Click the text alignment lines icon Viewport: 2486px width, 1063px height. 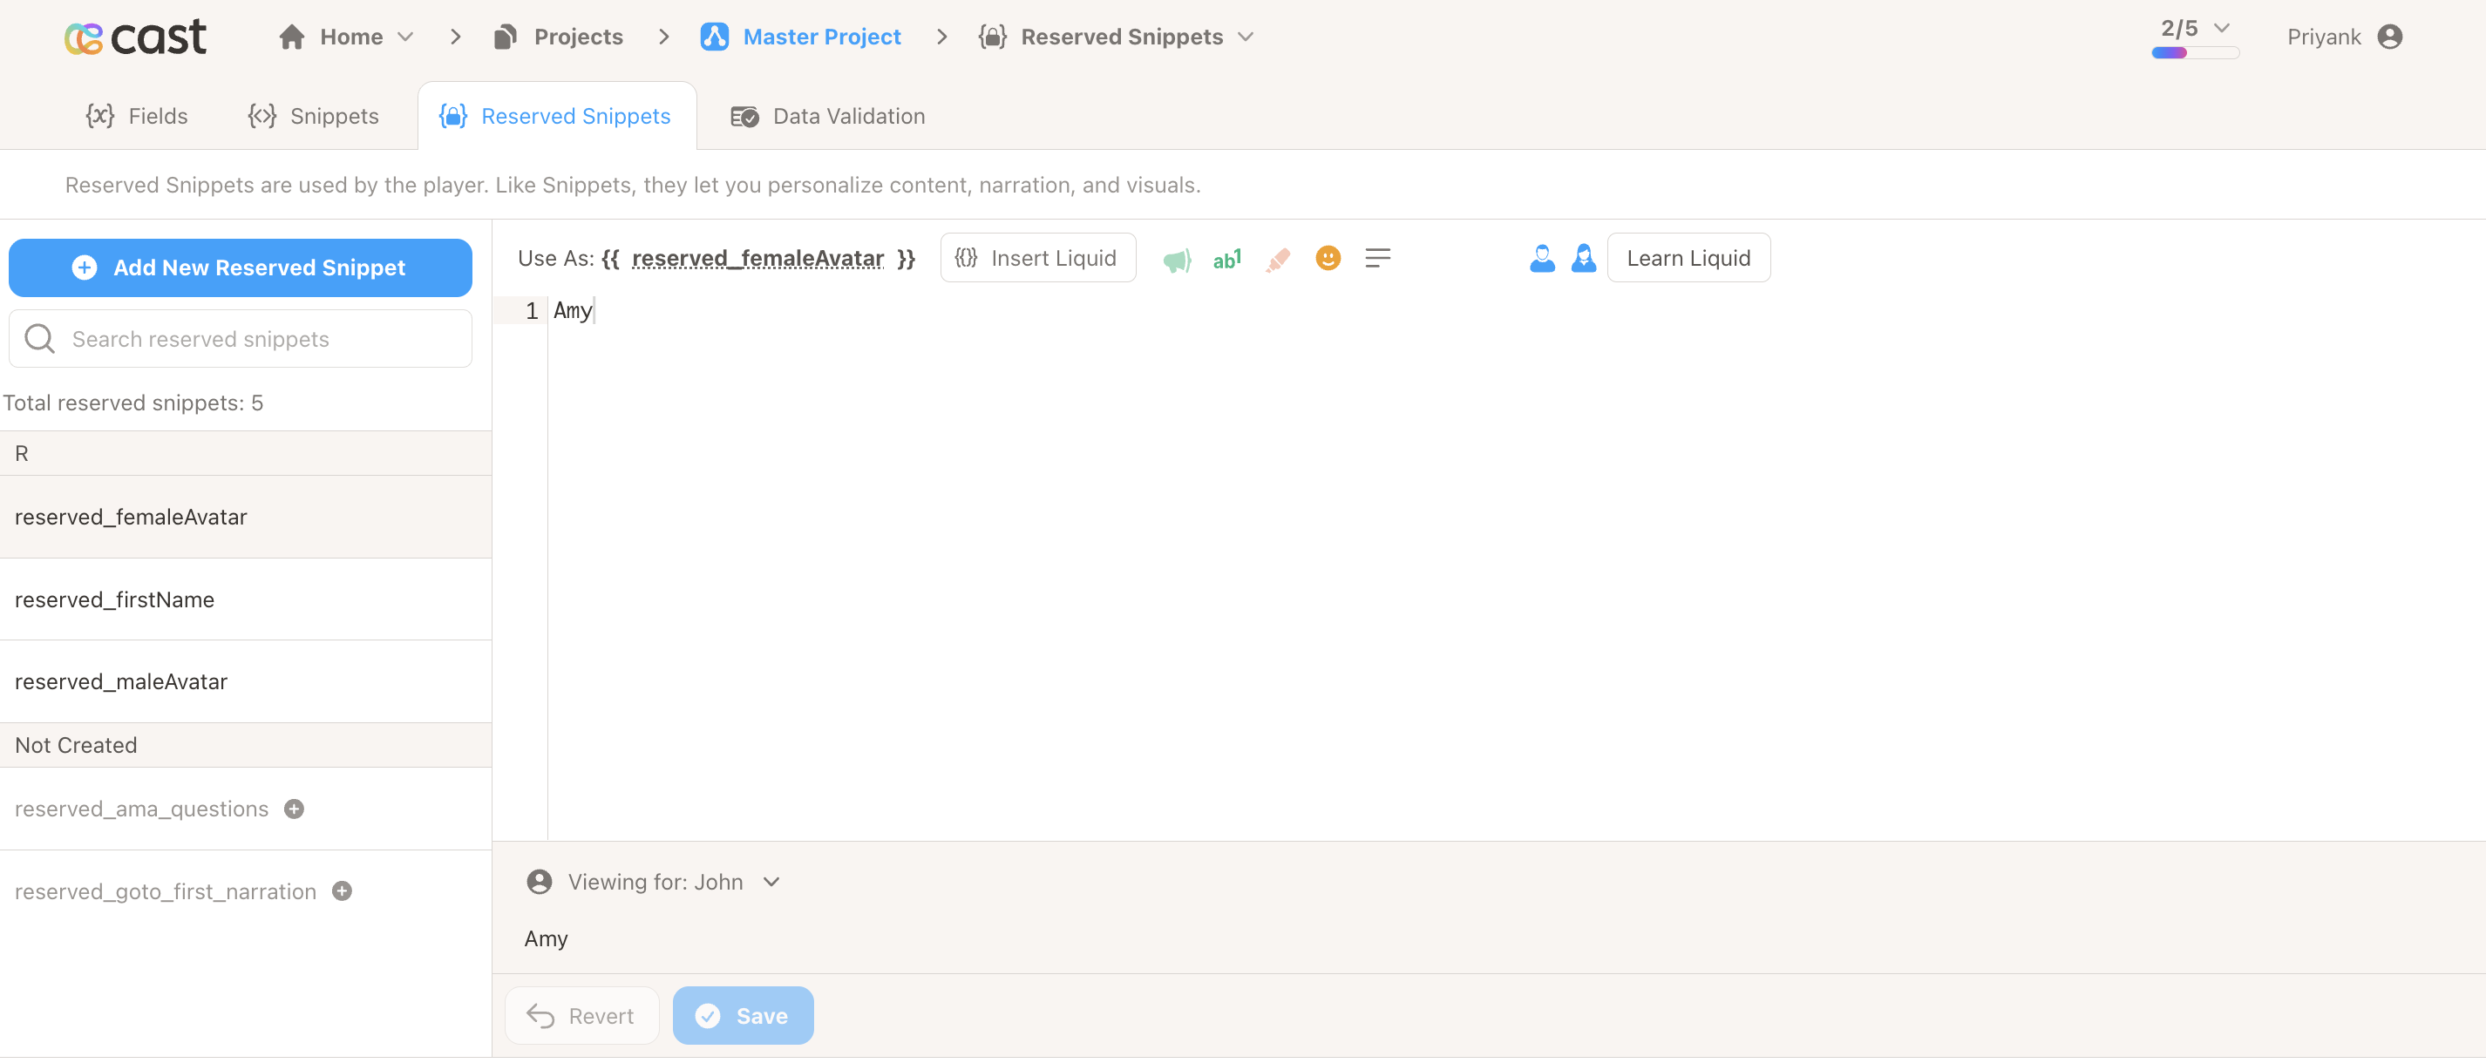coord(1378,258)
